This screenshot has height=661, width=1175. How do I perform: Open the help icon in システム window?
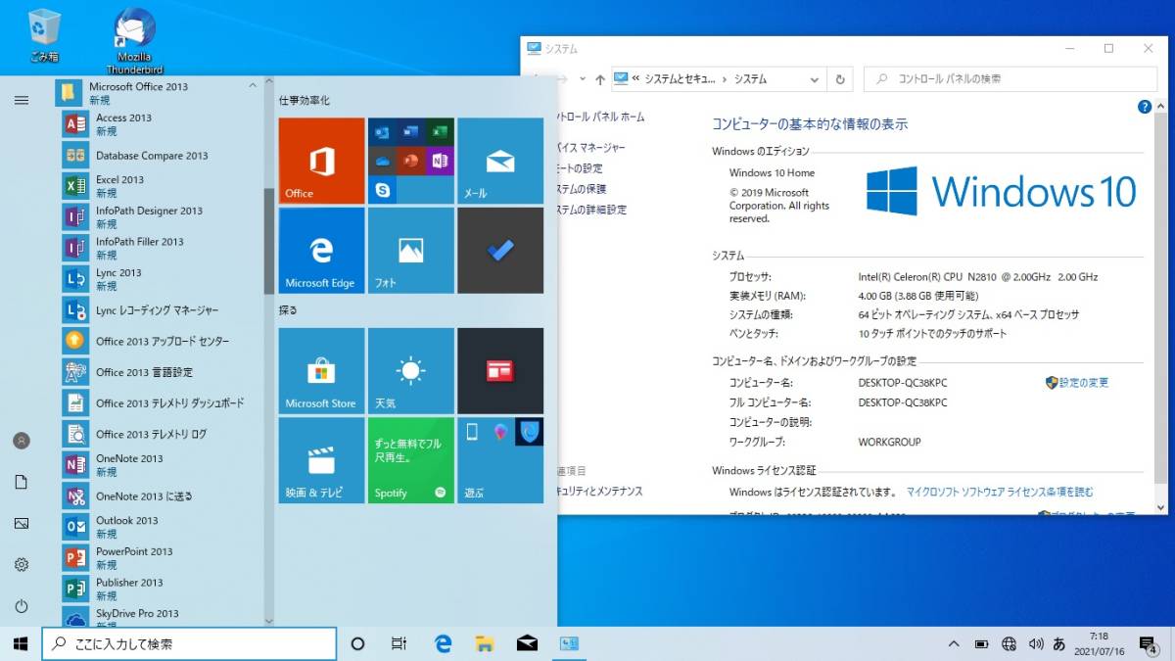[1145, 107]
